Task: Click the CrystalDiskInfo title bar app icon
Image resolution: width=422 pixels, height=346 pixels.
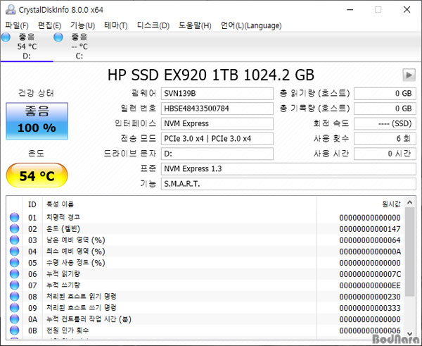Action: click(x=11, y=10)
